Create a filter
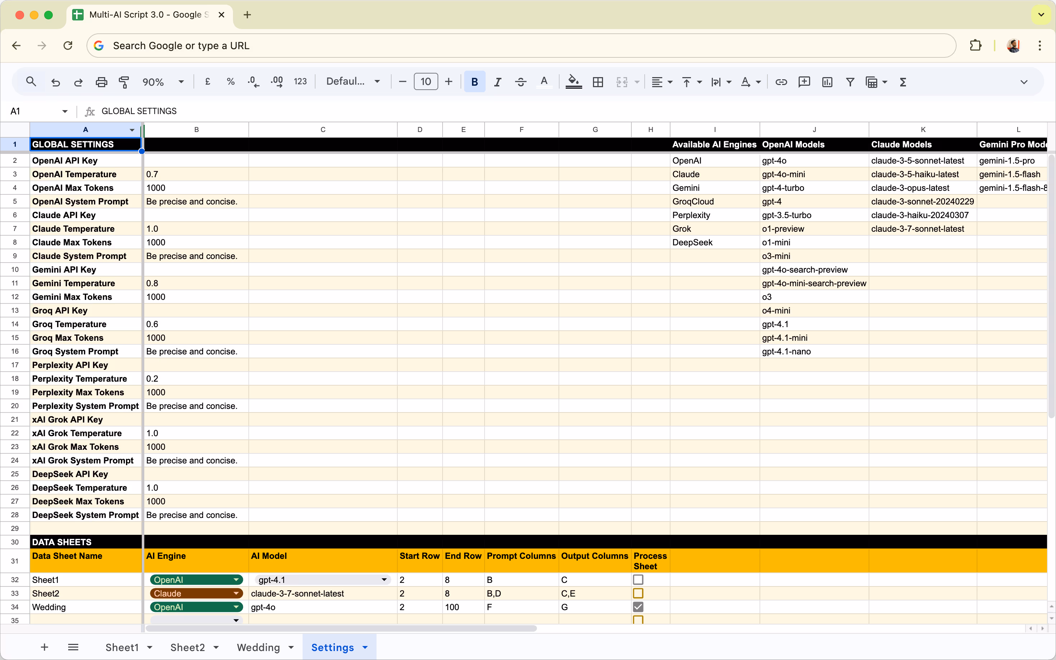The width and height of the screenshot is (1056, 660). 850,82
